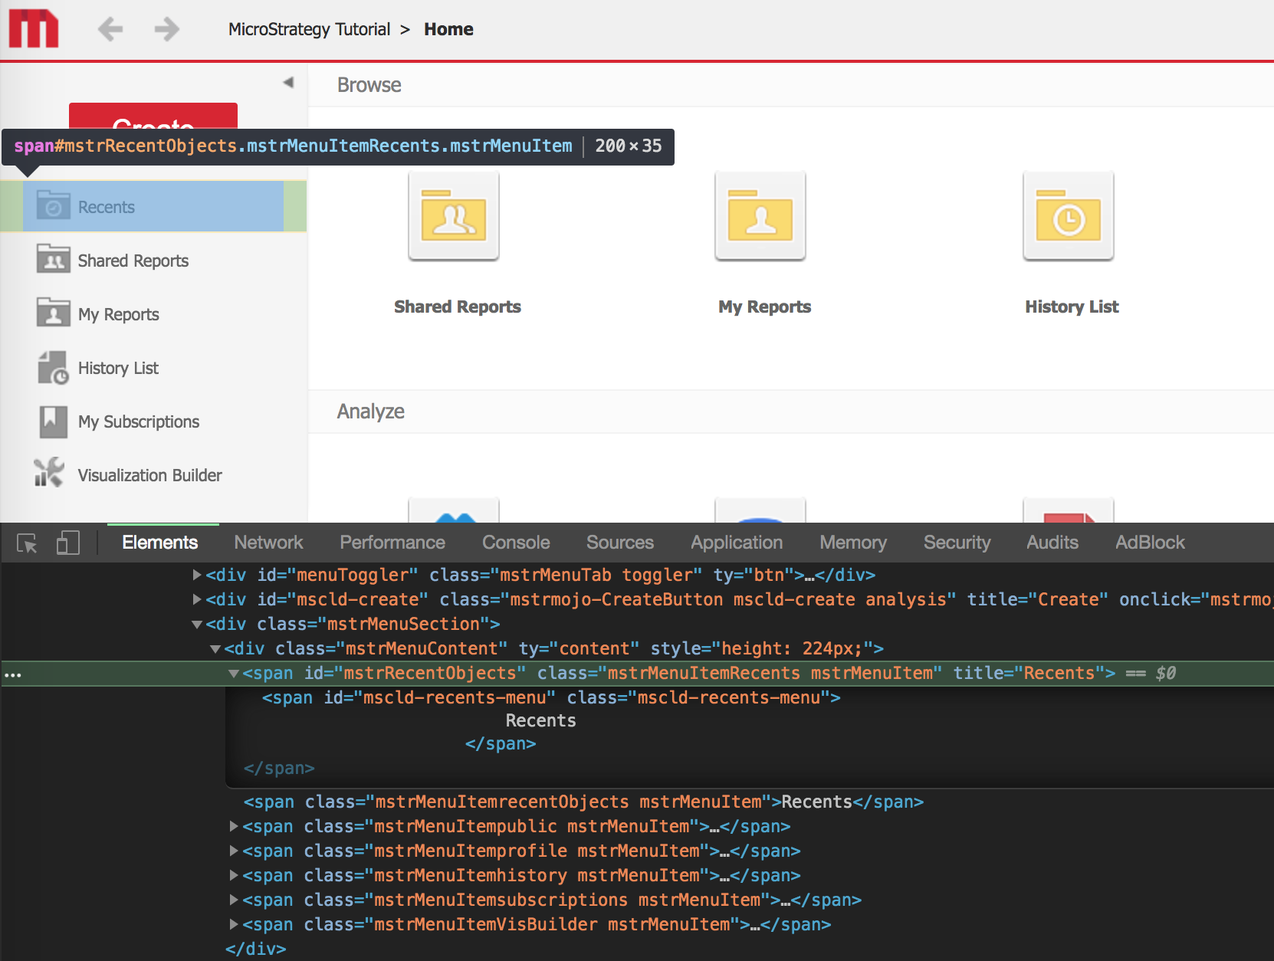Collapse the sidebar using the small arrow

pos(287,81)
